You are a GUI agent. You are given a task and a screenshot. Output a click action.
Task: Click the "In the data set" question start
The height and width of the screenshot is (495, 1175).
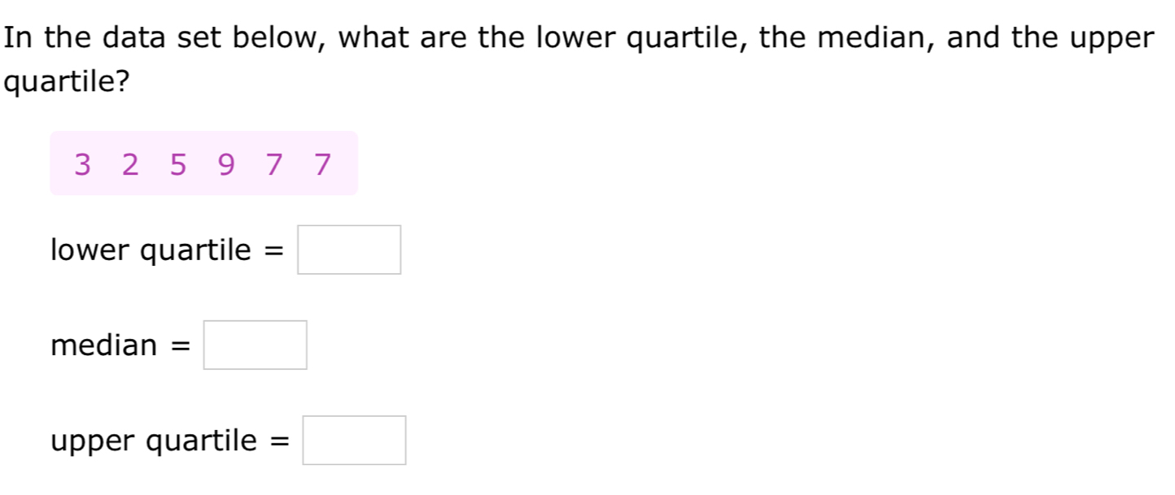click(x=106, y=37)
